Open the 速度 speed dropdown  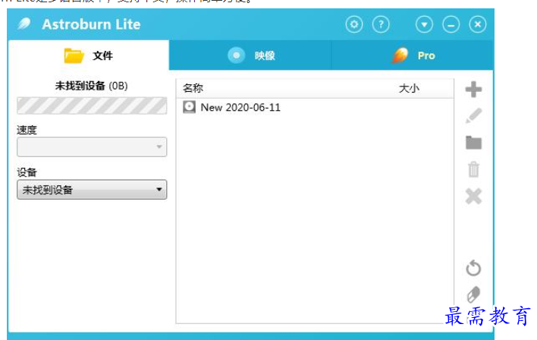[x=92, y=147]
